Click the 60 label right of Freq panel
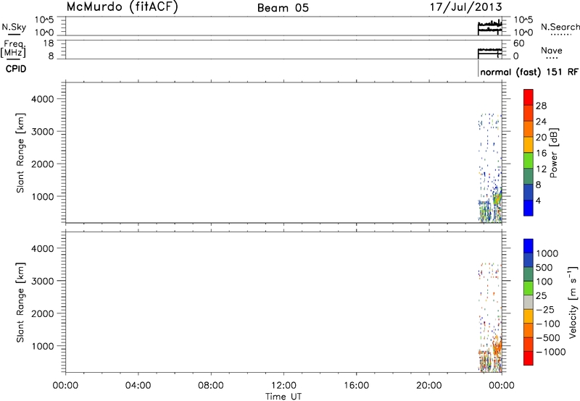 click(519, 43)
